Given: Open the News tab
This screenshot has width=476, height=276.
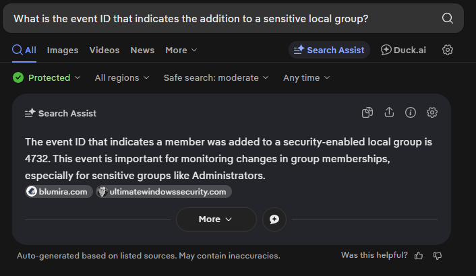Looking at the screenshot, I should pos(142,50).
